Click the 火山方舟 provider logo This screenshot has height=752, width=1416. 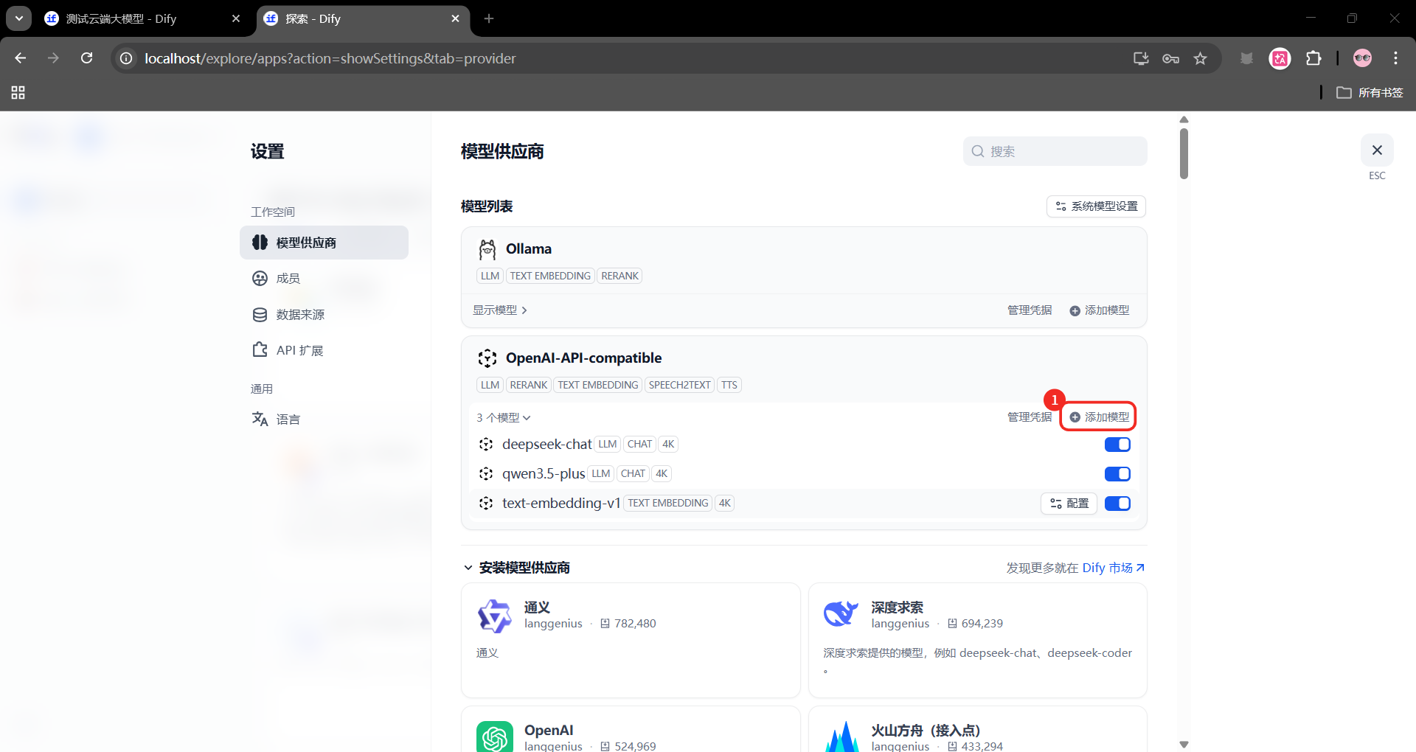click(841, 737)
